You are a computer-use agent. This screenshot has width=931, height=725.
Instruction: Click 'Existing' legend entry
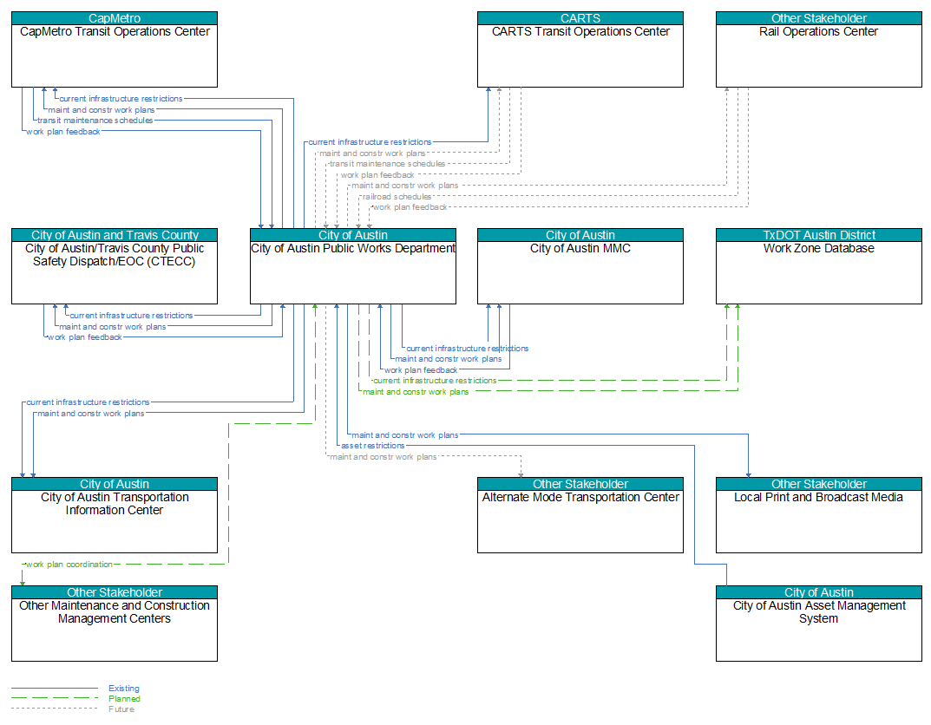(x=124, y=689)
